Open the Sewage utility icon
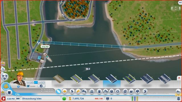This screenshot has height=102, width=182. click(84, 91)
